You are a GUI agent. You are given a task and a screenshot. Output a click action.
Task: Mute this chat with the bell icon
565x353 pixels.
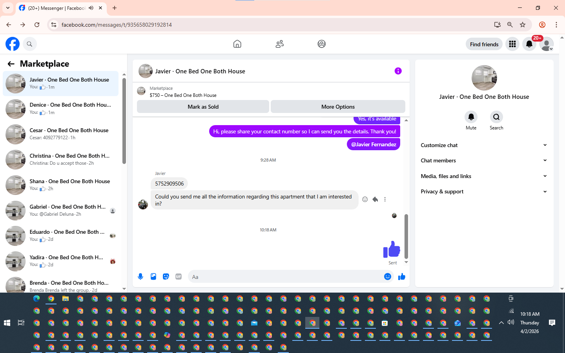point(471,117)
